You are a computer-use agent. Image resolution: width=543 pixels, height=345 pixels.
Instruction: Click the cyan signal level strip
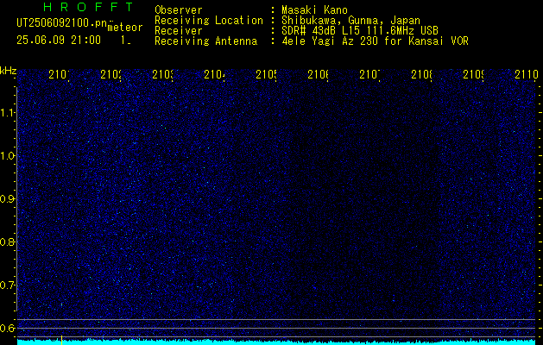276,342
